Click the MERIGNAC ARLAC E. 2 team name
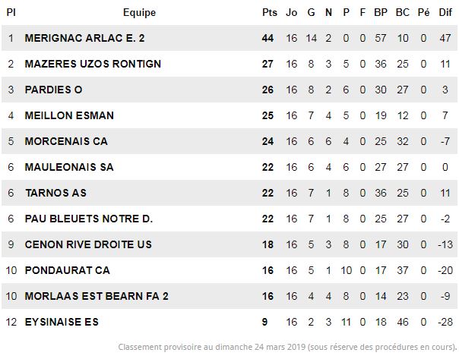Viewport: 459px width, 359px height. pyautogui.click(x=84, y=38)
